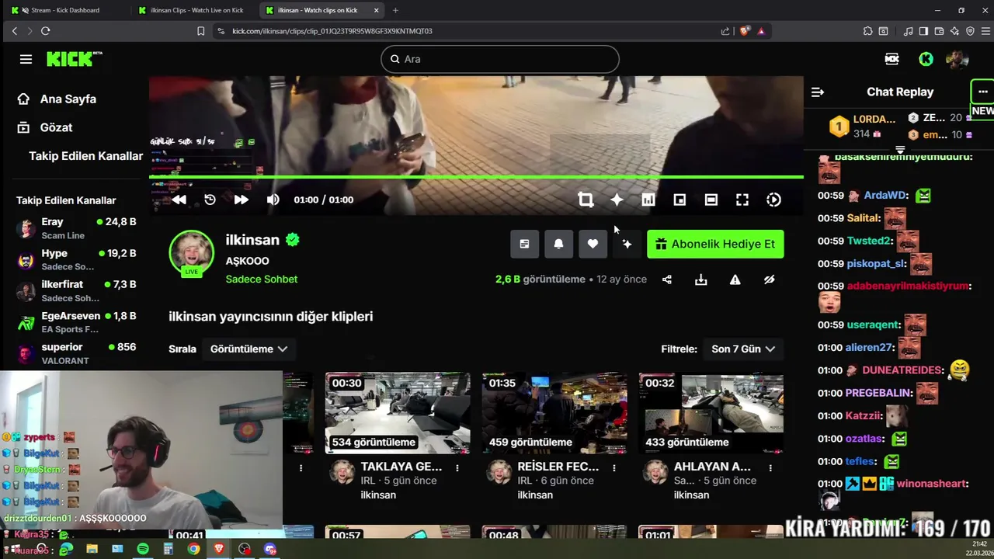
Task: Toggle follow heart for ilkinsan
Action: point(593,244)
